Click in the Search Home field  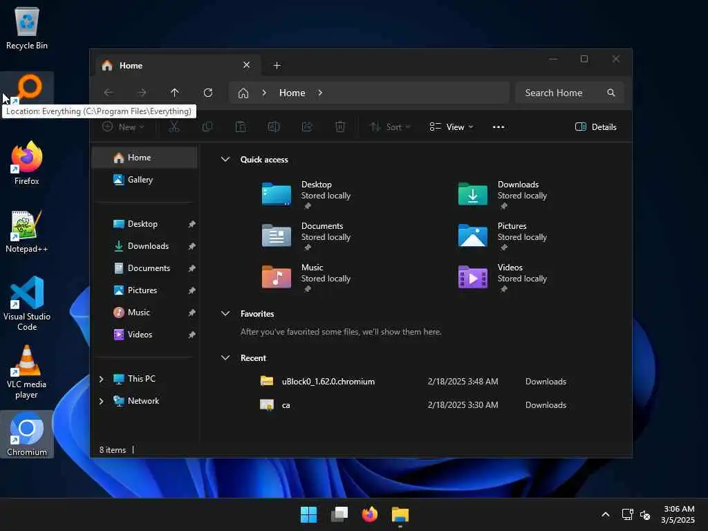pos(570,93)
